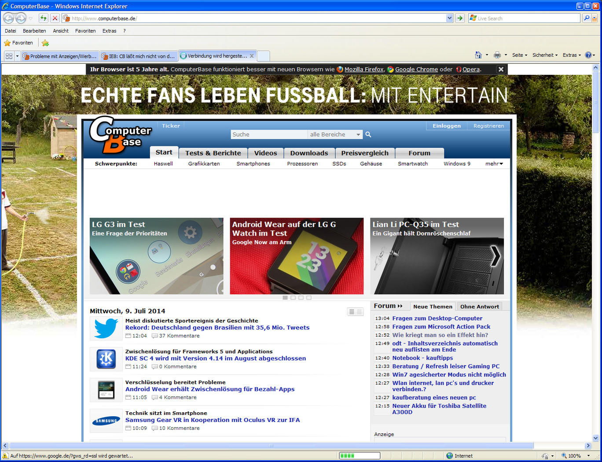Open the new blank tab button
Viewport: 602px width, 462px height.
263,56
